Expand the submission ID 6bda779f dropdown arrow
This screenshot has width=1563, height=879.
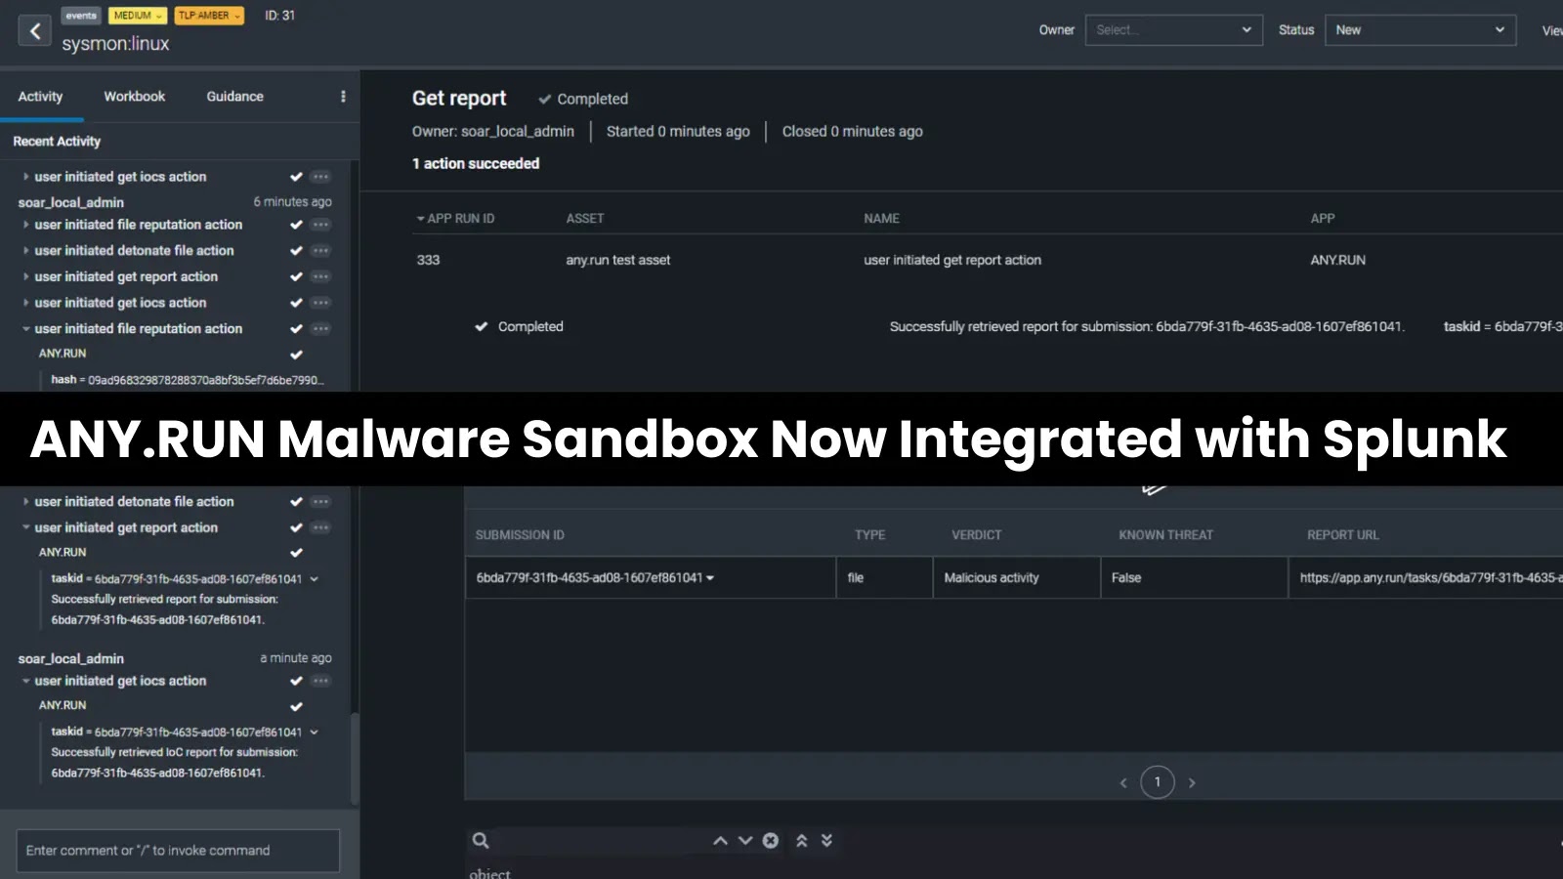710,577
